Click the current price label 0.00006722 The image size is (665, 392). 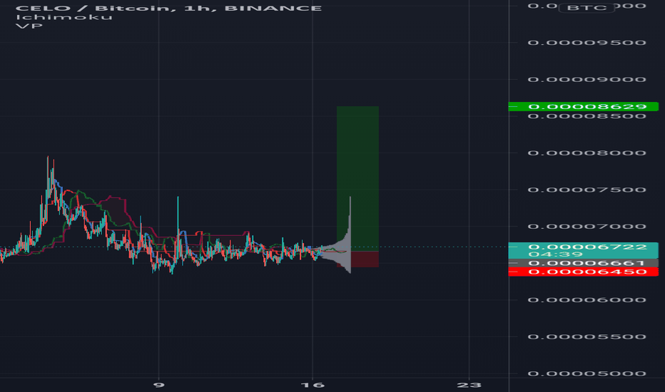[584, 250]
